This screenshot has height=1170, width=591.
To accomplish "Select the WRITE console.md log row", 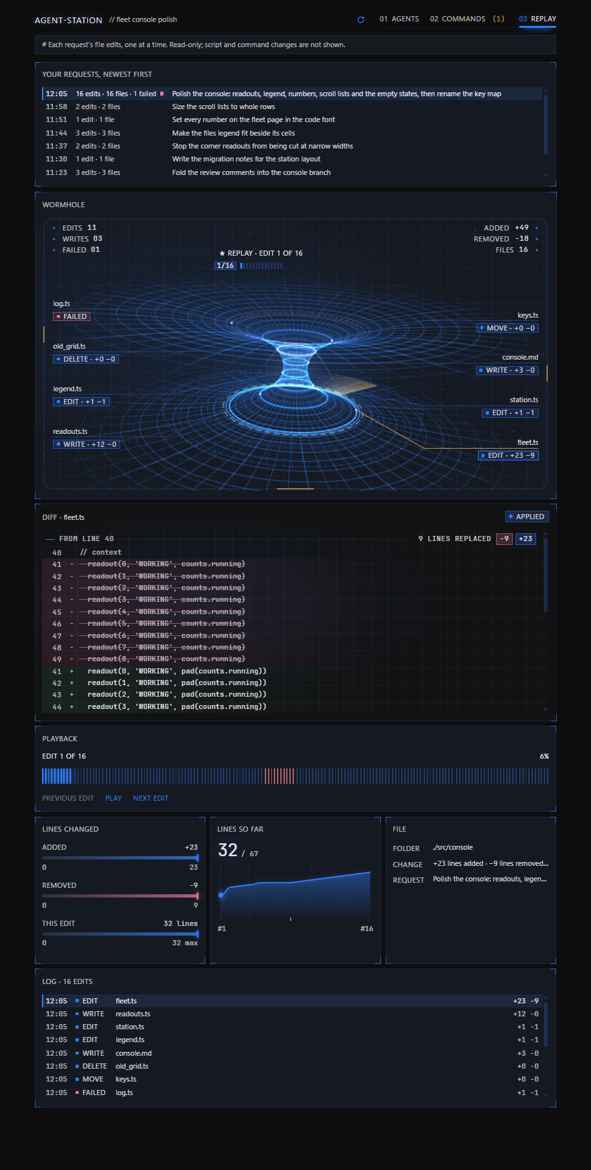I will click(x=293, y=1053).
